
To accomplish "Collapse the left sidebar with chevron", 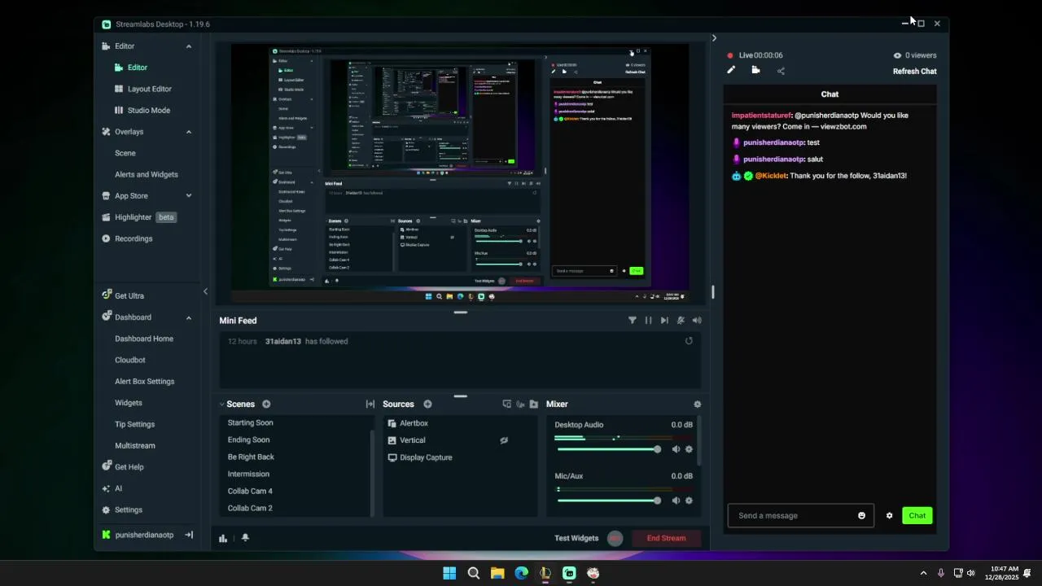I will click(x=205, y=291).
